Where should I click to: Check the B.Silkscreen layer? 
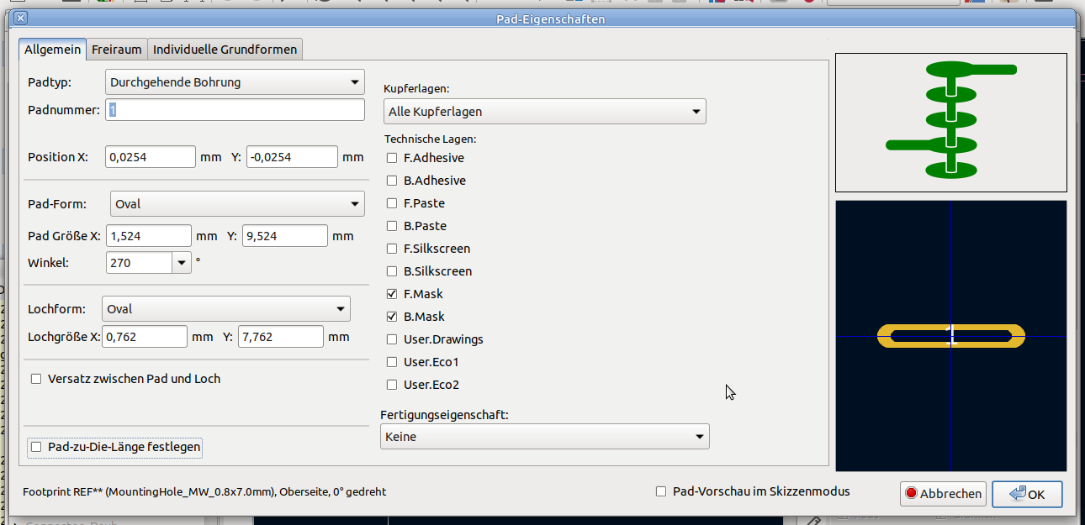click(392, 271)
